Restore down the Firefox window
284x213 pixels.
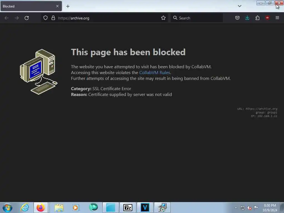coord(270,3)
